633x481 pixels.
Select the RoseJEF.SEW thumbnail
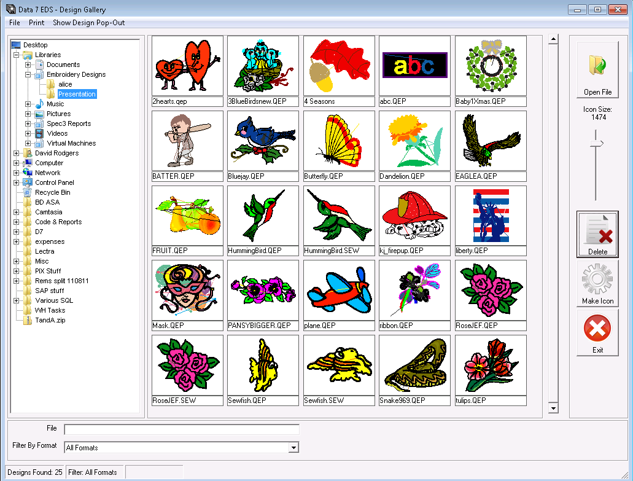pyautogui.click(x=187, y=365)
